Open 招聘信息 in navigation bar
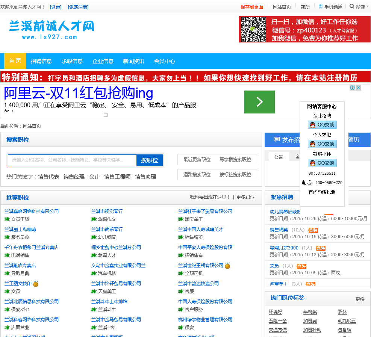The height and width of the screenshot is (337, 371). click(x=41, y=61)
